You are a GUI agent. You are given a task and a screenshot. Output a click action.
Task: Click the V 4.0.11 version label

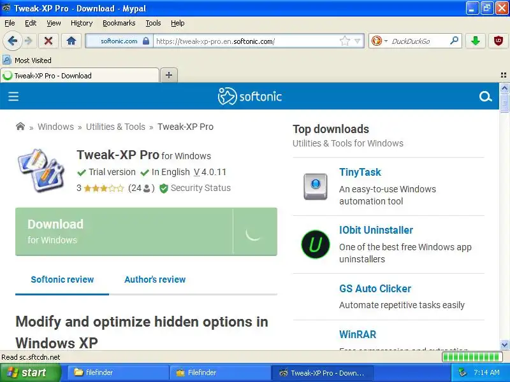click(210, 172)
